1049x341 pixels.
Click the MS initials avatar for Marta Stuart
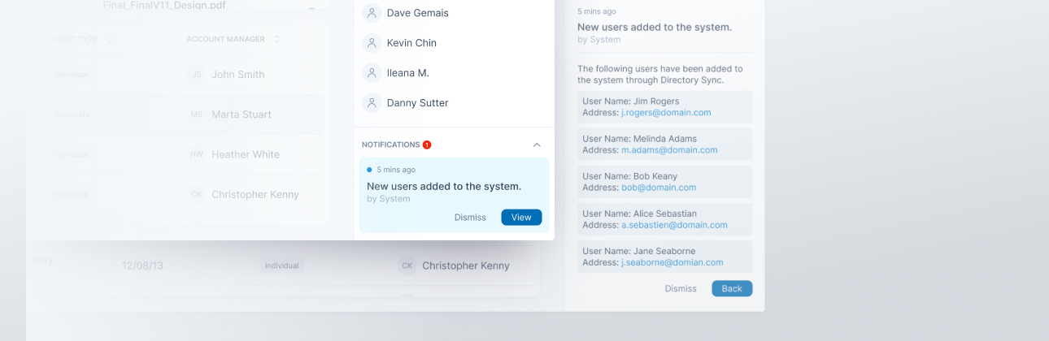point(196,114)
